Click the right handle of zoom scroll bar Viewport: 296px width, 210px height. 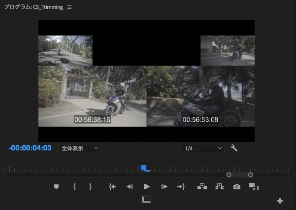pyautogui.click(x=250, y=175)
